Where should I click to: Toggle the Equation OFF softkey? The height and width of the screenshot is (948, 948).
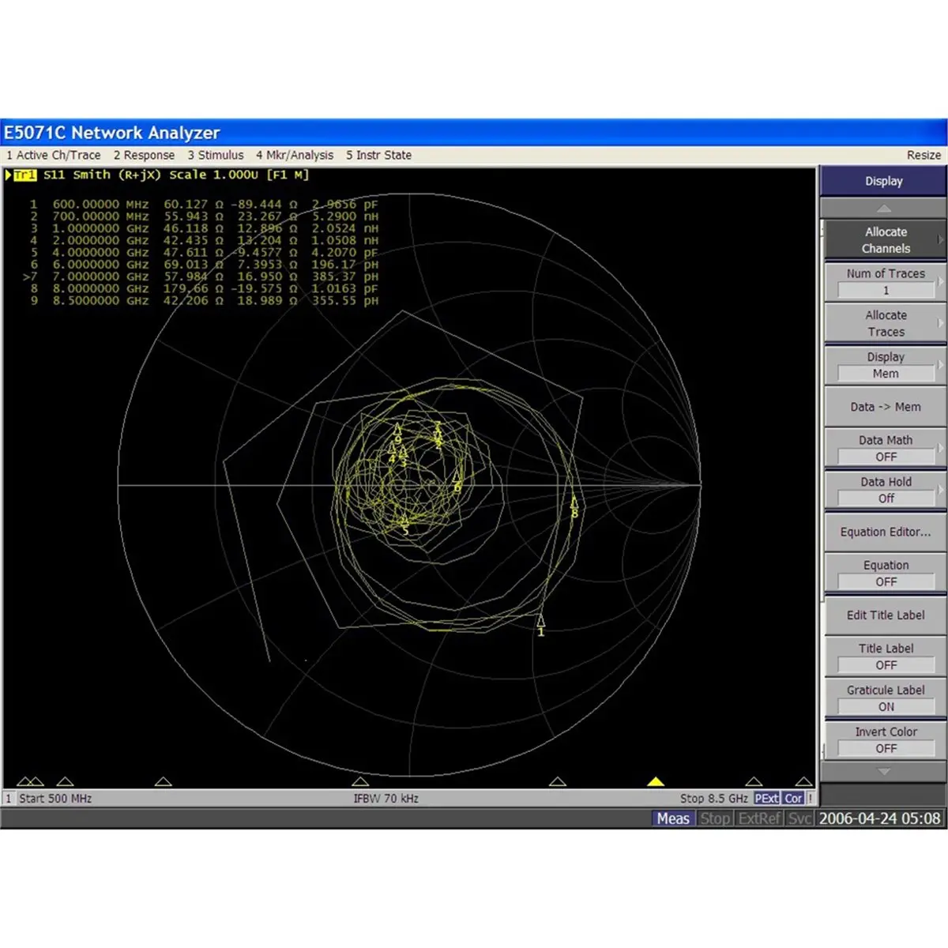886,574
